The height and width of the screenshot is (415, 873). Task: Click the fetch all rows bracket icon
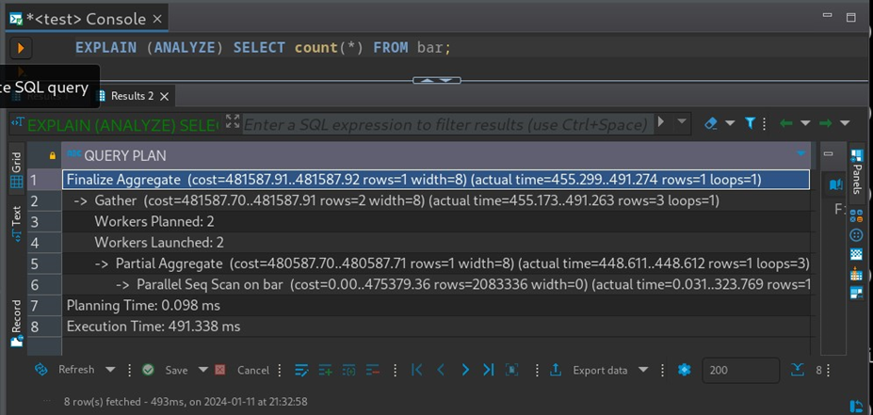(x=511, y=370)
